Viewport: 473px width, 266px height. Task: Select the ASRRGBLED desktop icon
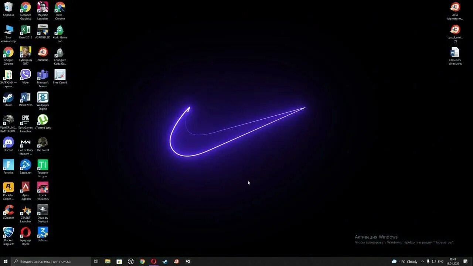point(43,32)
